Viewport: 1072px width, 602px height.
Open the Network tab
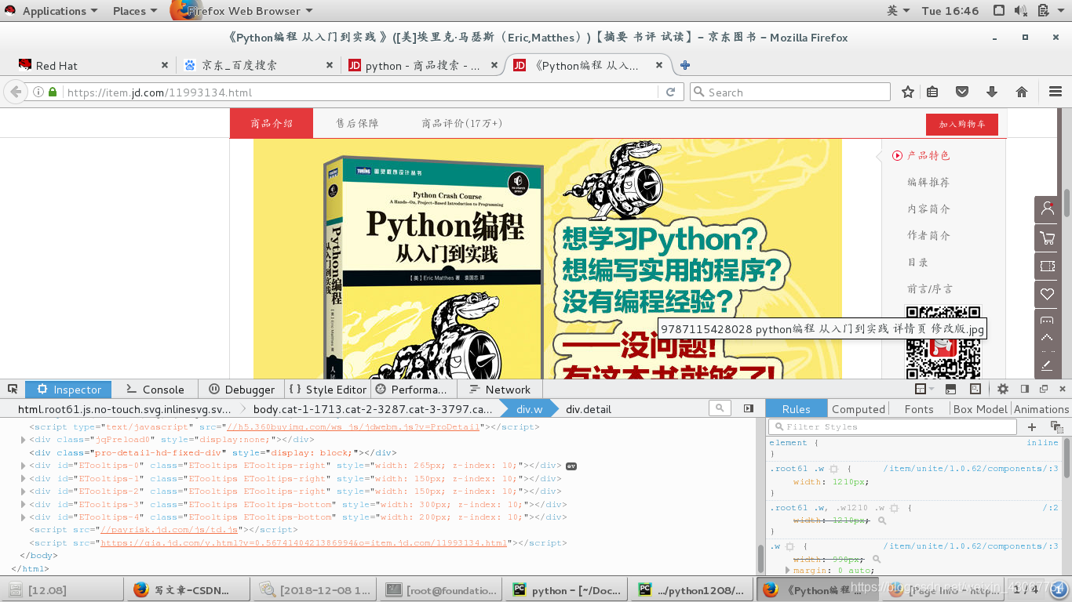coord(499,390)
